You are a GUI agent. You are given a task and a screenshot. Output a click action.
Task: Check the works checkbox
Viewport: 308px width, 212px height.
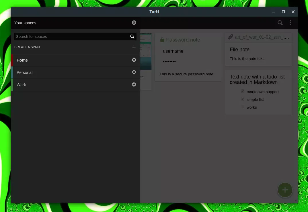[243, 107]
